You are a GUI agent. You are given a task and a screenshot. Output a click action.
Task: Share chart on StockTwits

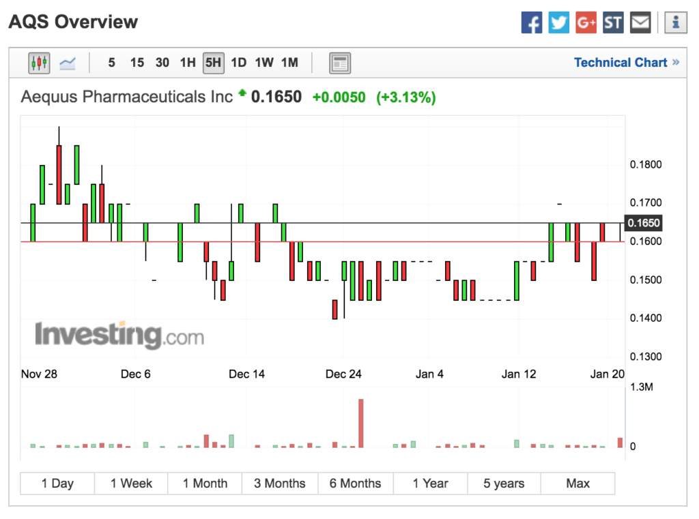tap(613, 23)
